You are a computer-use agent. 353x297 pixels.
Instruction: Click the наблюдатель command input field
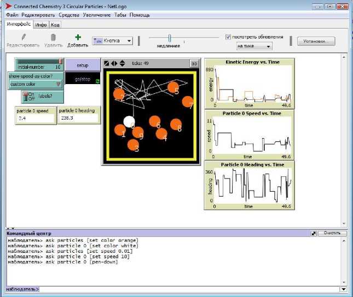click(189, 289)
